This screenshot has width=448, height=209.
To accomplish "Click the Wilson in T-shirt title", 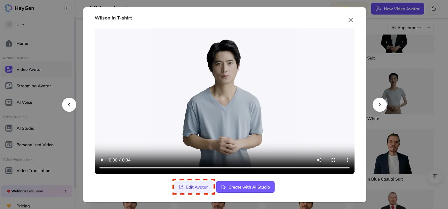I will [x=113, y=18].
